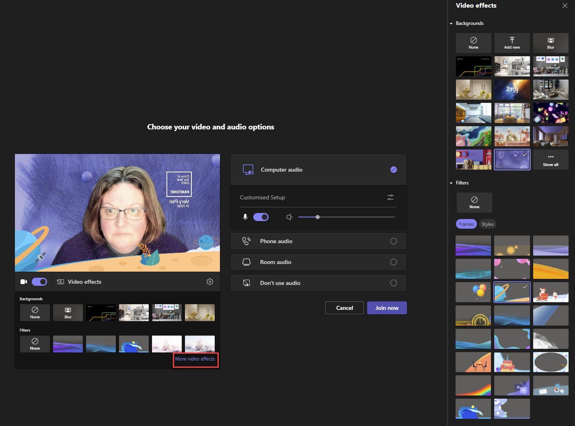Switch to the Frames tab
The width and height of the screenshot is (575, 426).
pos(466,224)
